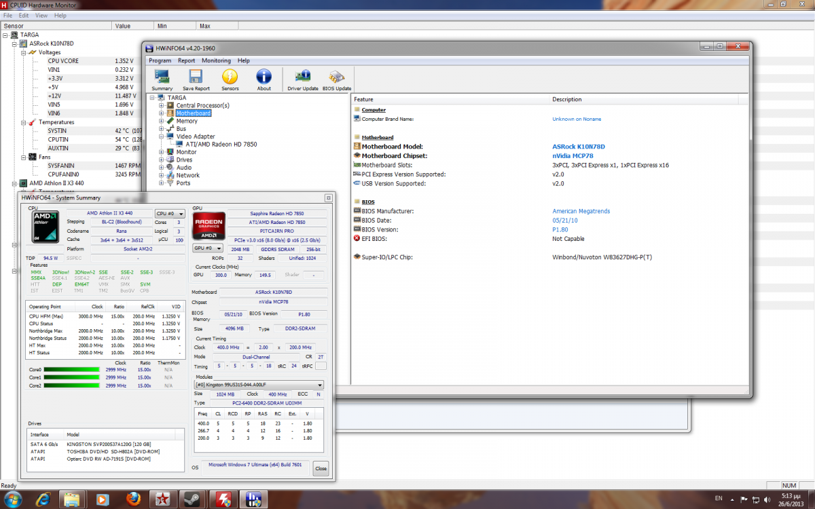The width and height of the screenshot is (815, 509).
Task: Click the Drives icon in the HWiNFO tree
Action: point(170,159)
